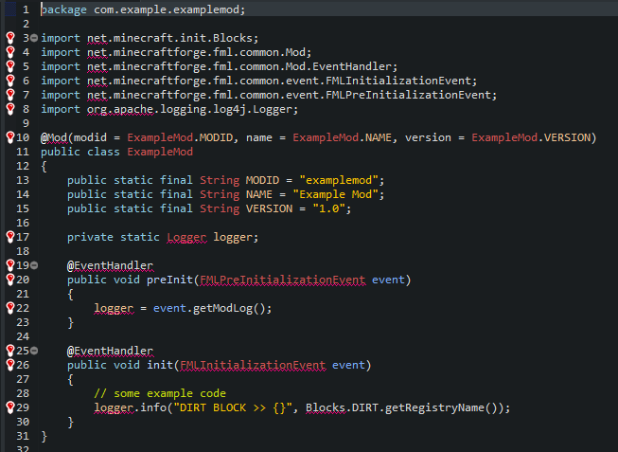
Task: Click the error marker on line 8
Action: tap(9, 109)
